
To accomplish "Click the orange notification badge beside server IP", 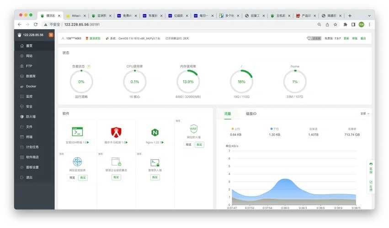I will pos(51,35).
